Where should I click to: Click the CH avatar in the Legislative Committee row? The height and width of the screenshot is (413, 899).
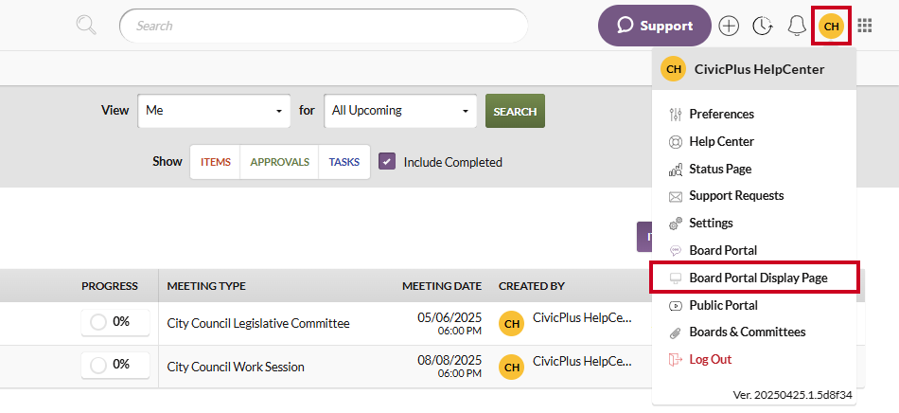click(x=511, y=324)
